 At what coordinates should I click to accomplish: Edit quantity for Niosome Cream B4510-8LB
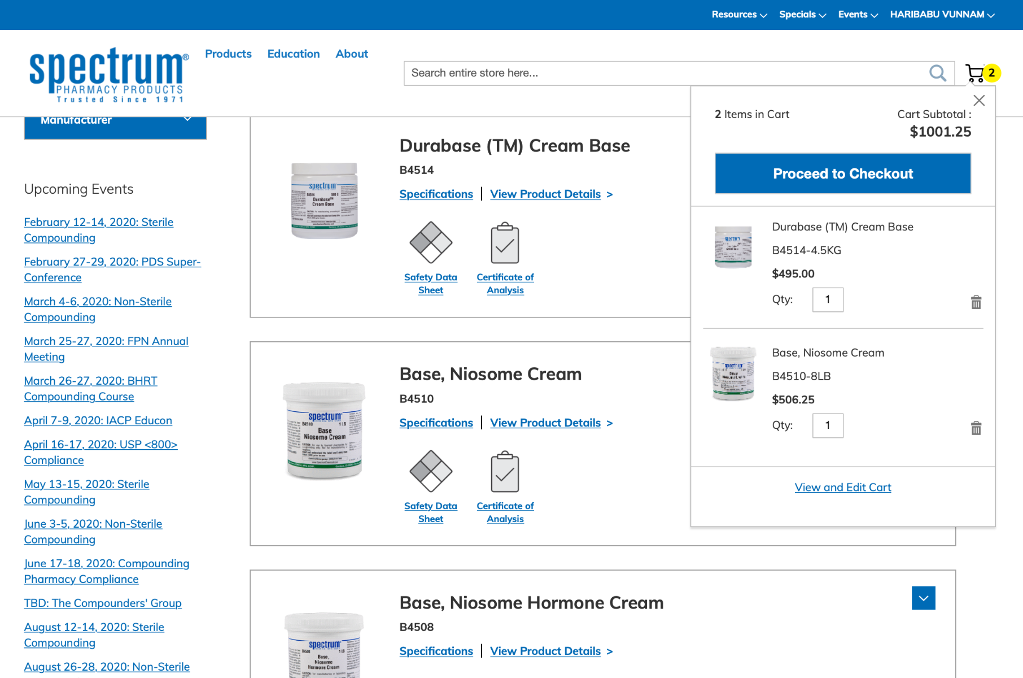828,425
